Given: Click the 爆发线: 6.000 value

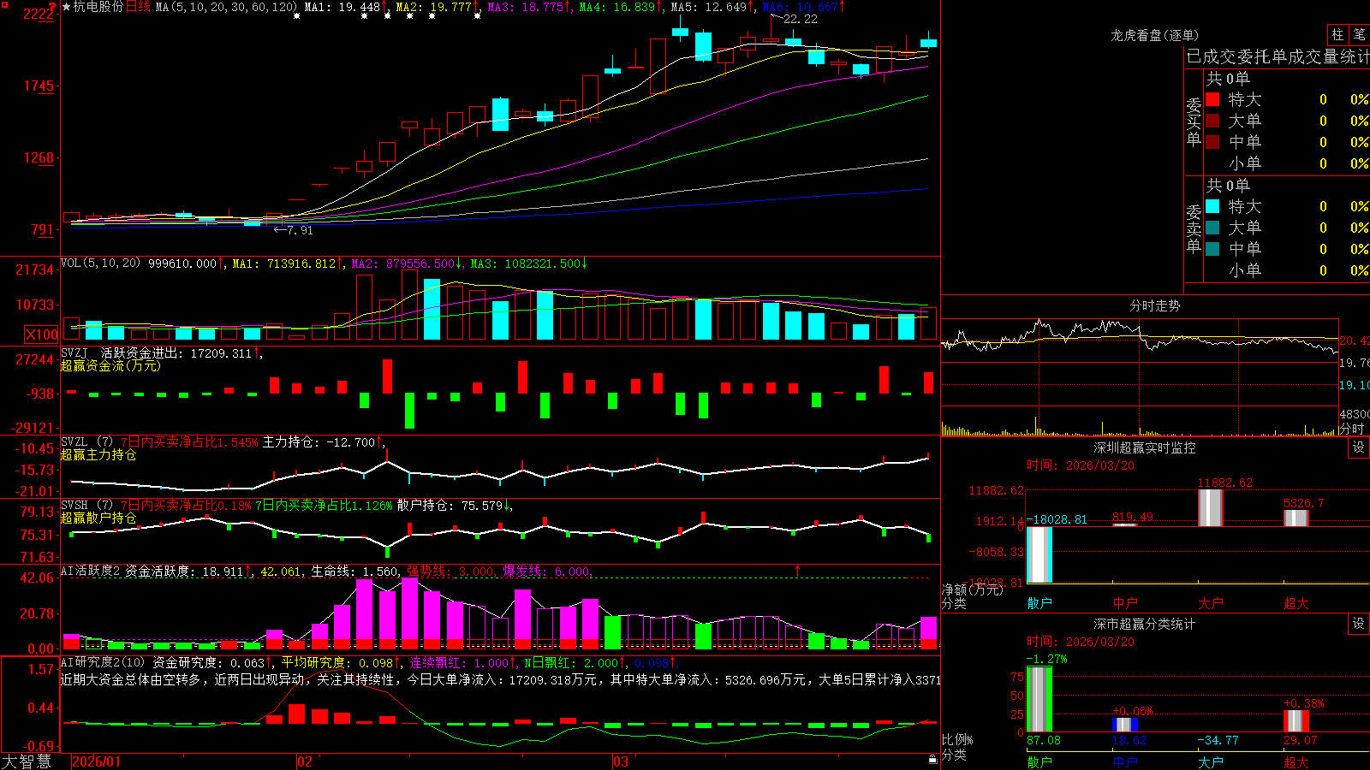Looking at the screenshot, I should pyautogui.click(x=546, y=572).
